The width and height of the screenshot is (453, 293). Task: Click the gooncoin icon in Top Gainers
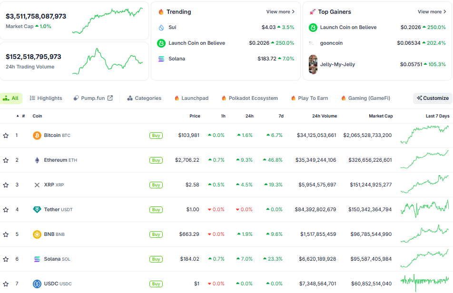tap(313, 43)
